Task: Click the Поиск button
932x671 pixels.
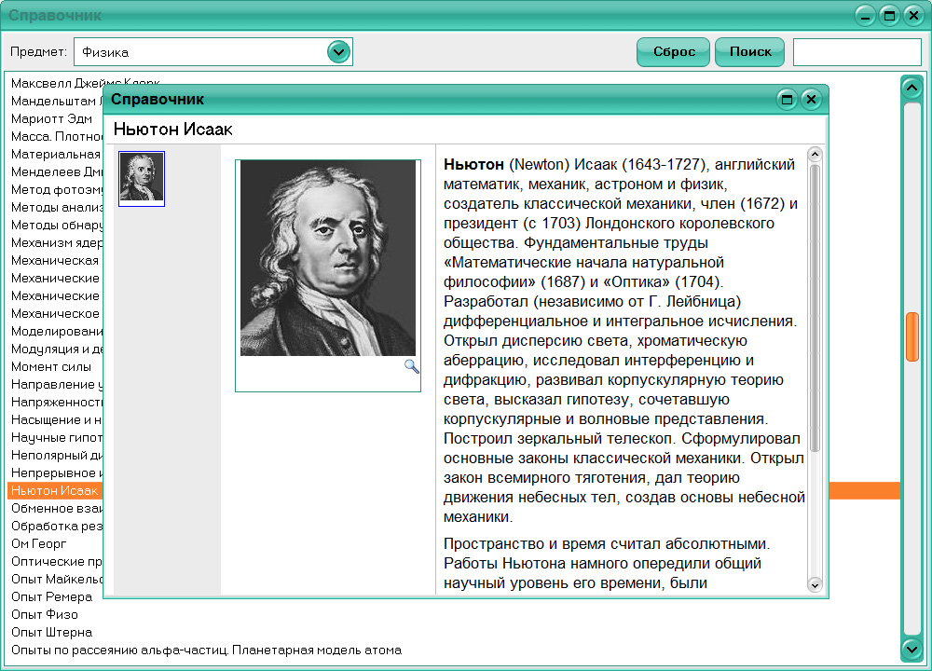Action: click(750, 51)
